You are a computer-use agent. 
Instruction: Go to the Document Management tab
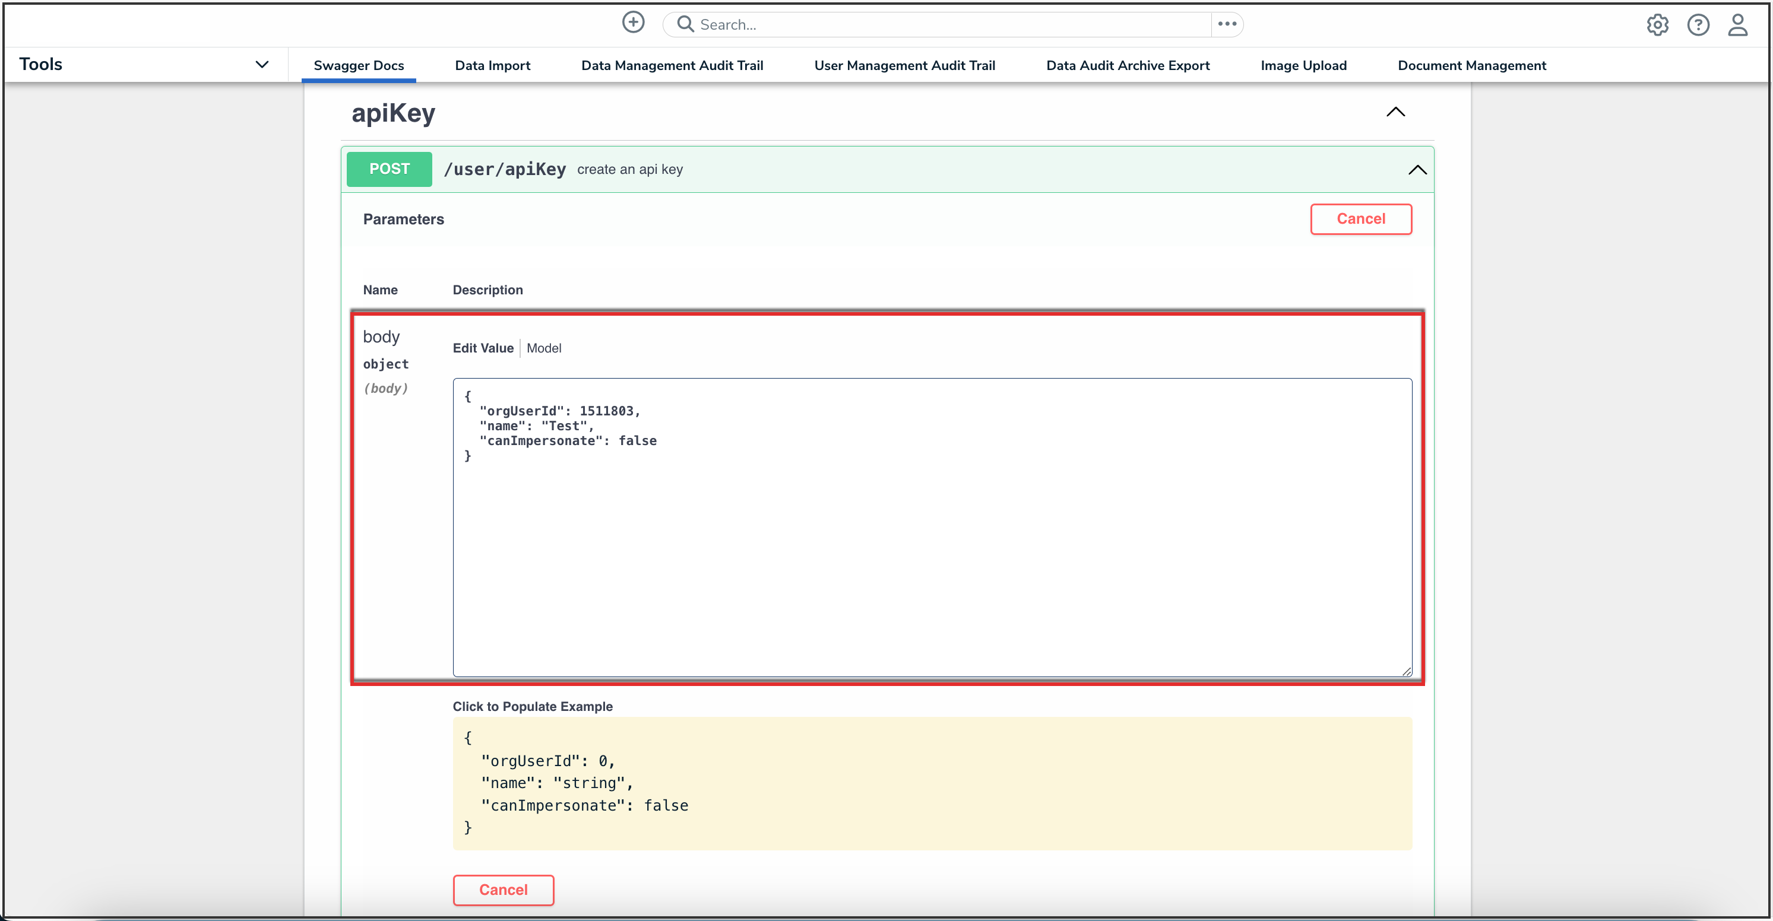pyautogui.click(x=1471, y=65)
